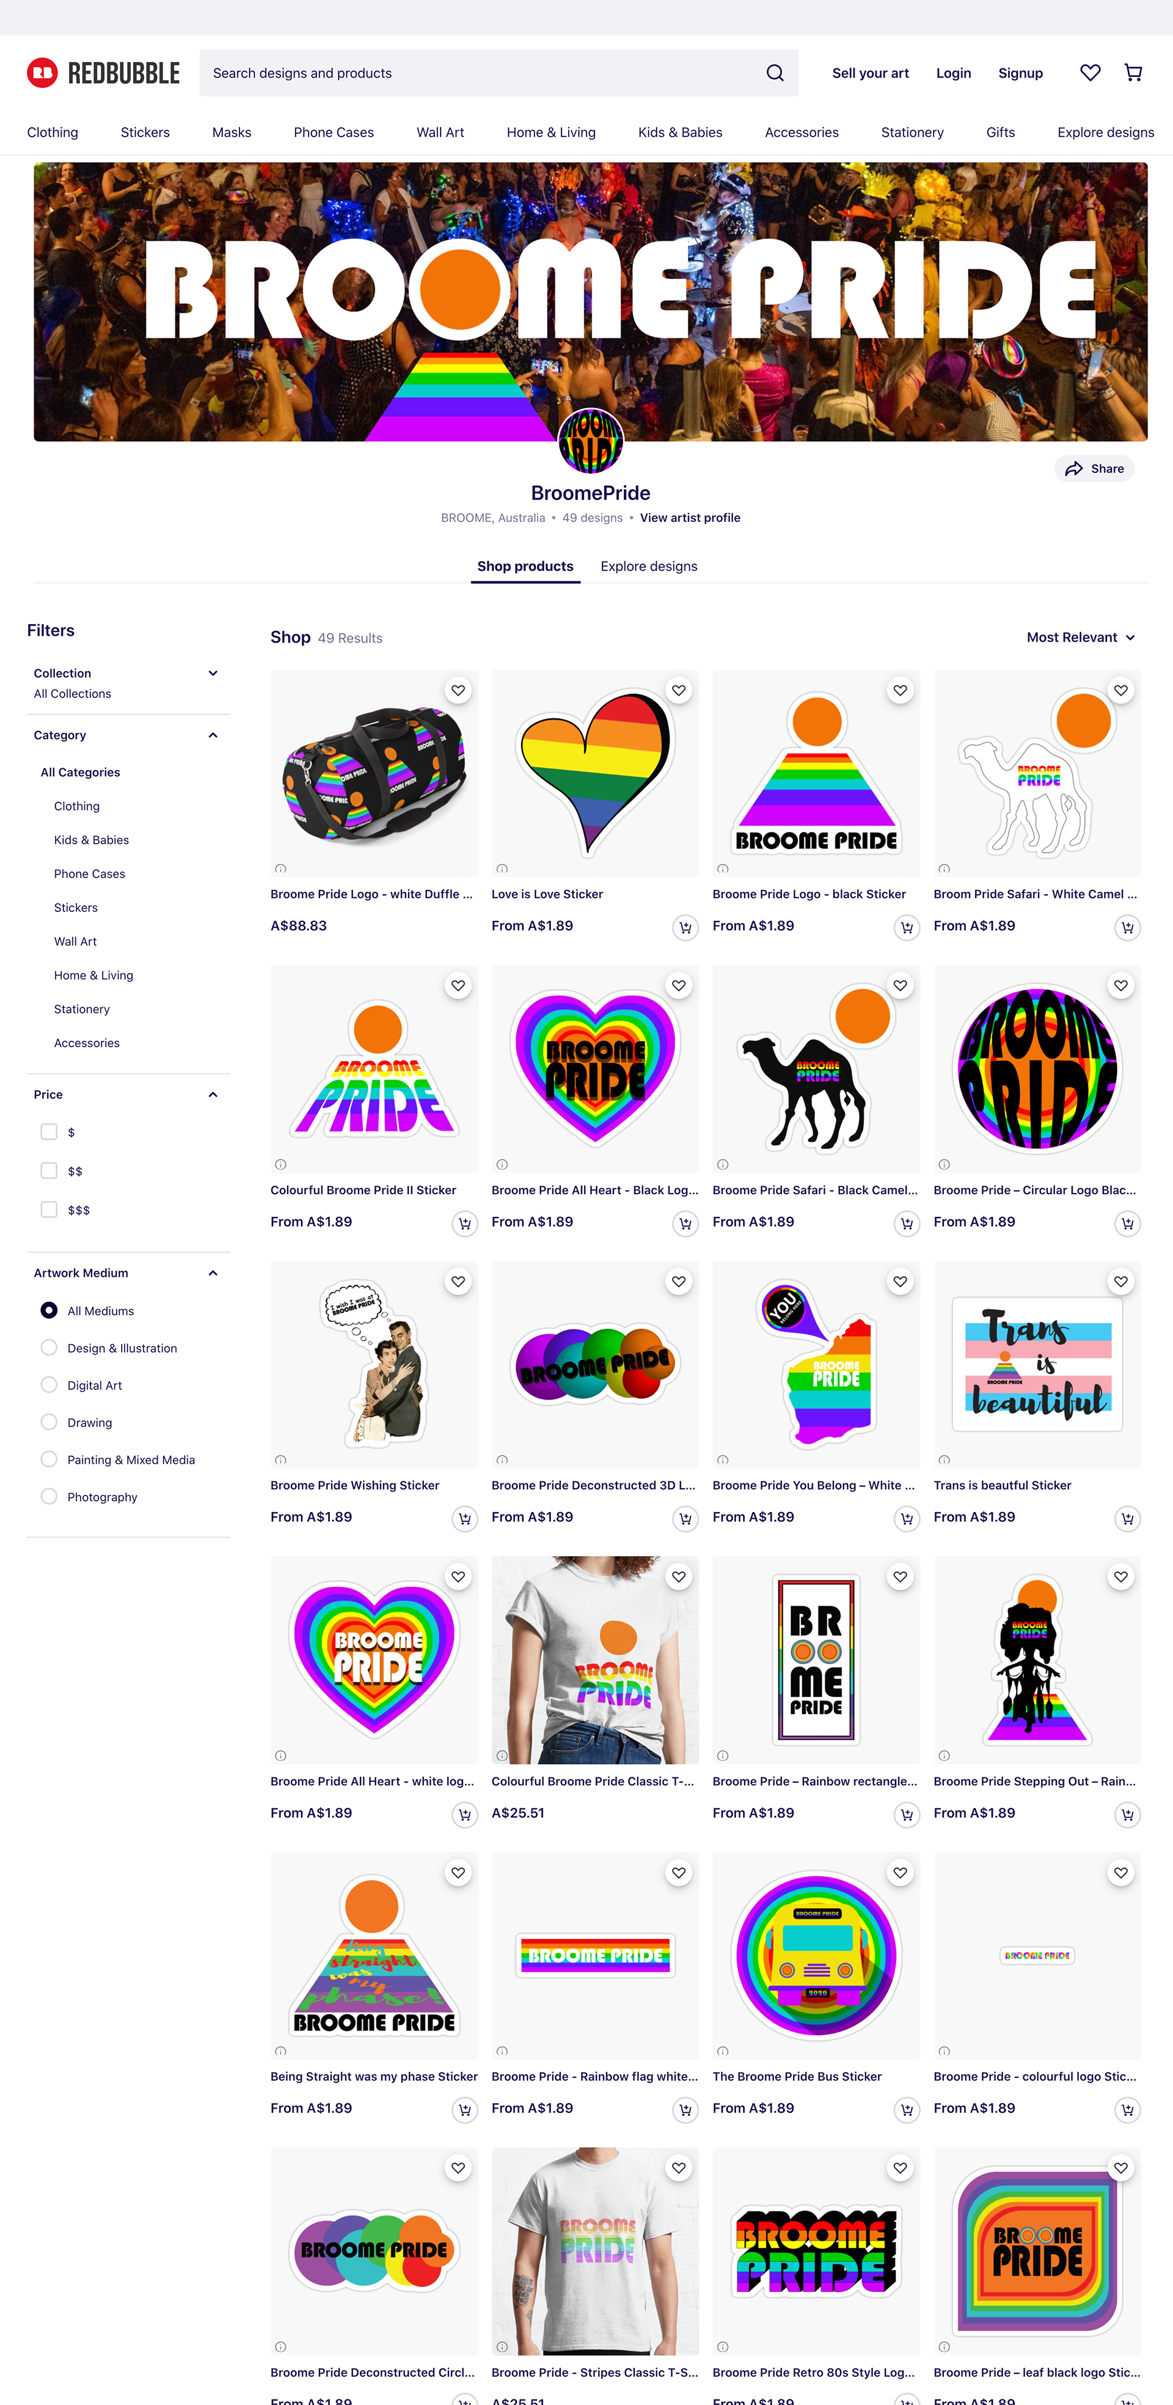Add Broome Pride Logo black Sticker to cart
Viewport: 1173px width, 2405px height.
[906, 927]
